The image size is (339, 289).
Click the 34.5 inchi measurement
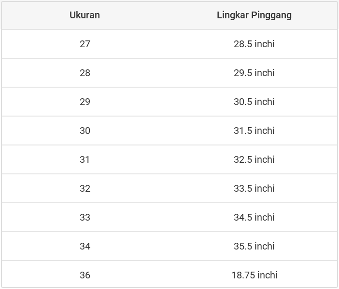point(254,217)
